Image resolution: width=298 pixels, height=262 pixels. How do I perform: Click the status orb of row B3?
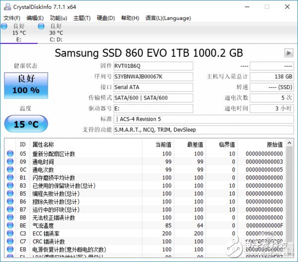tap(10, 185)
